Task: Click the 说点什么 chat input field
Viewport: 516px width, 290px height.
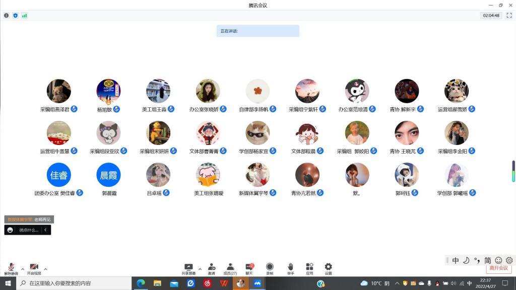Action: point(28,230)
